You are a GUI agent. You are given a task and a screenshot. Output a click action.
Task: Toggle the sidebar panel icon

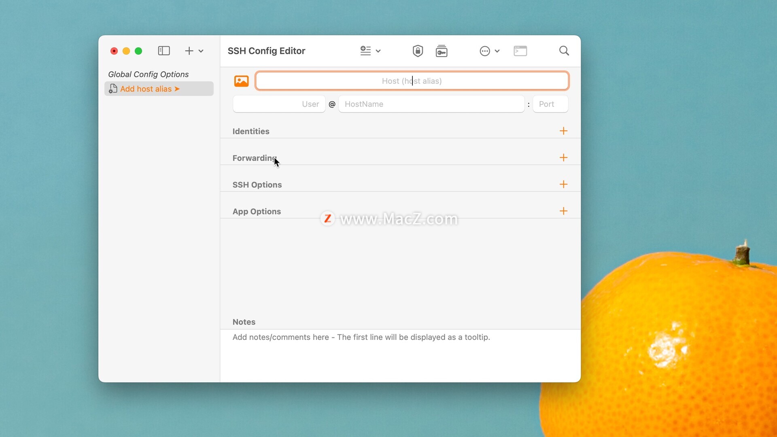(163, 51)
